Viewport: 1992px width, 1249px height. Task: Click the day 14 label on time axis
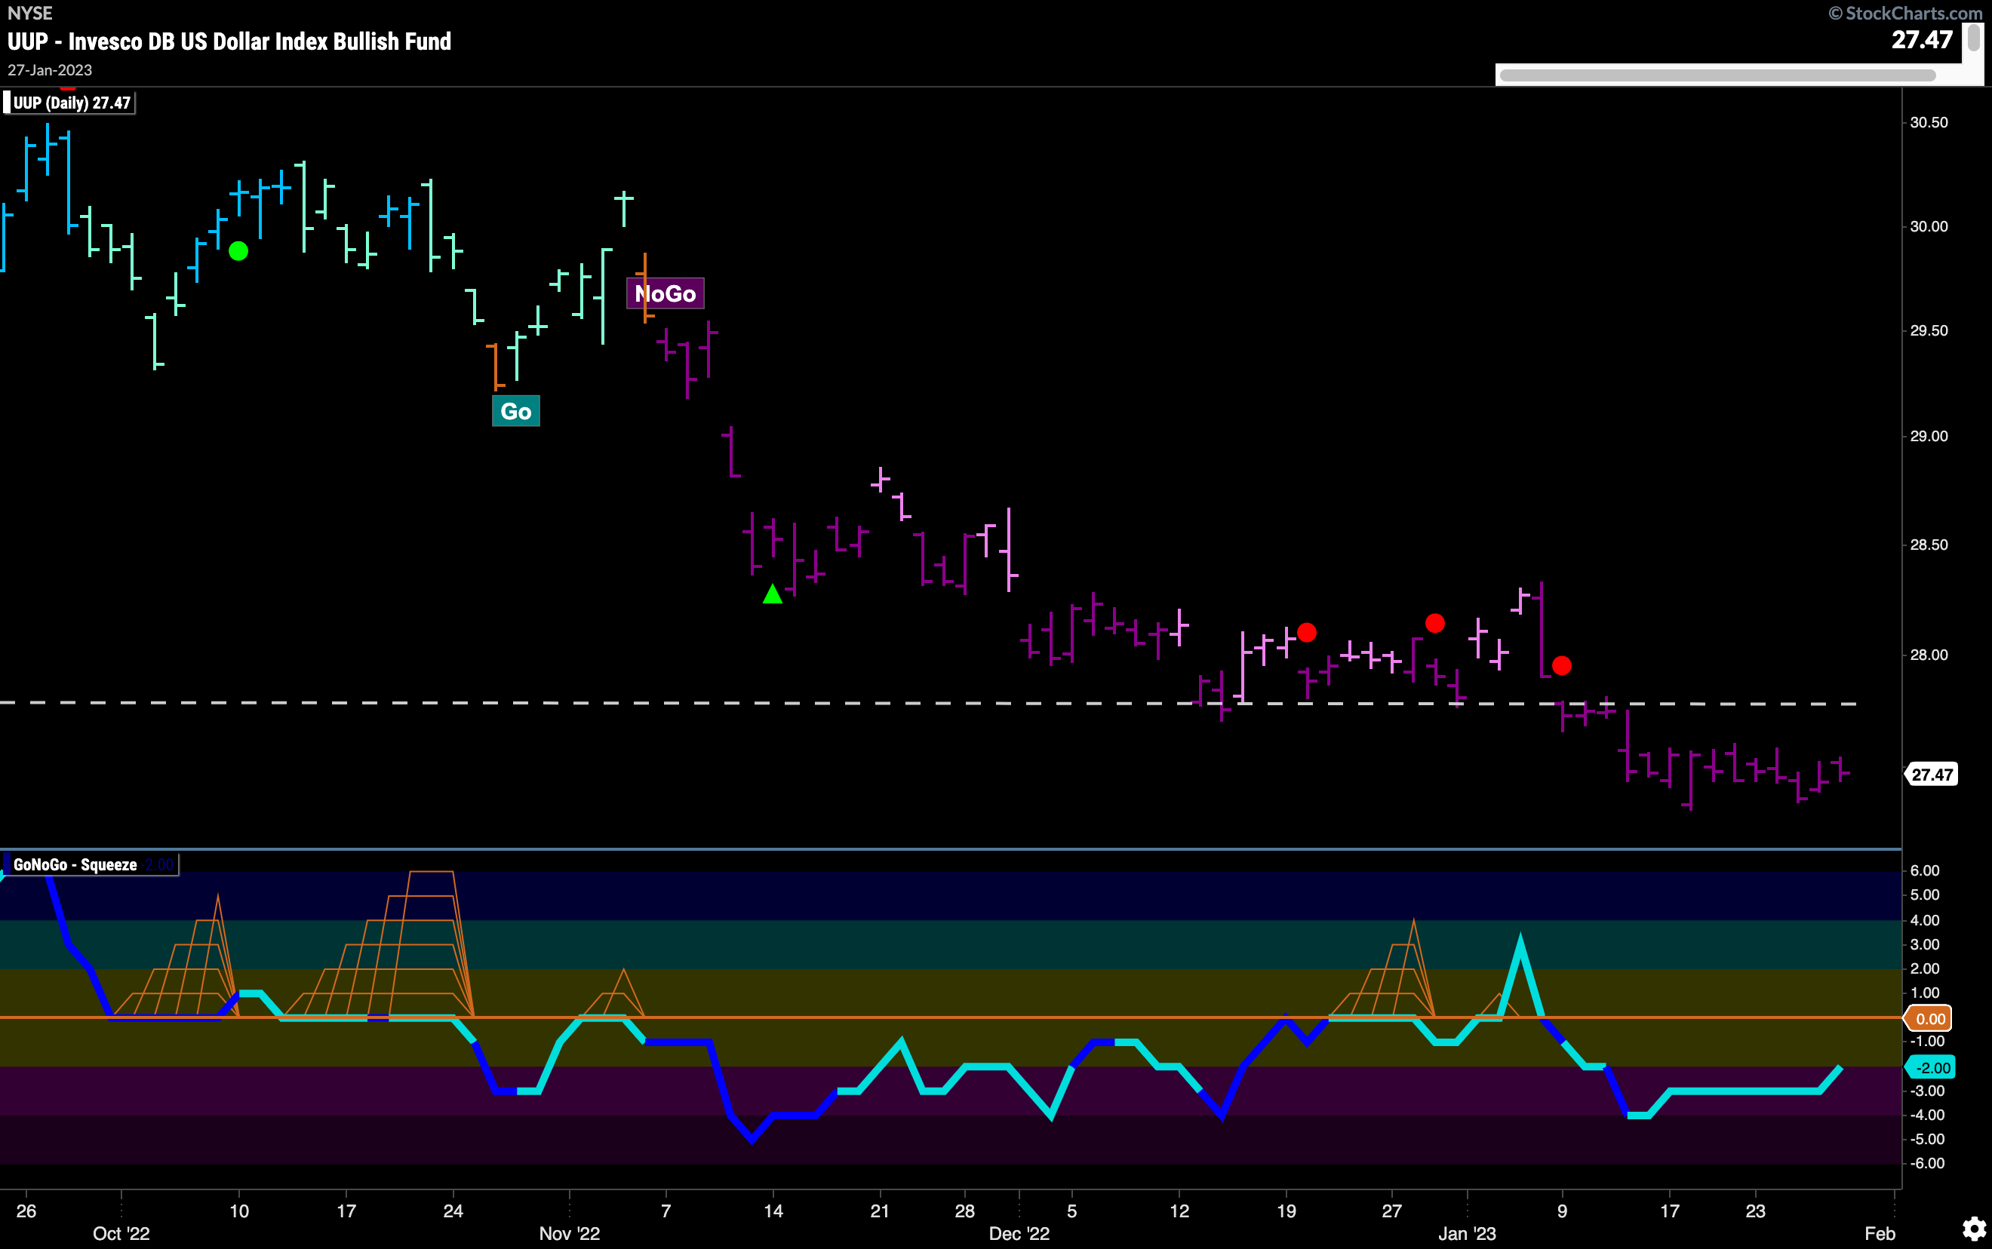(x=773, y=1211)
